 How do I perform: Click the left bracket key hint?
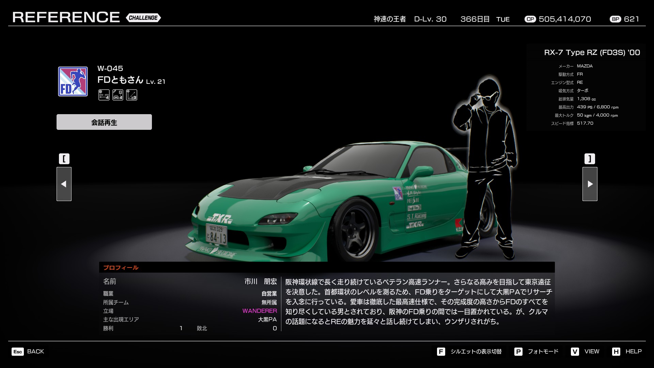[64, 159]
